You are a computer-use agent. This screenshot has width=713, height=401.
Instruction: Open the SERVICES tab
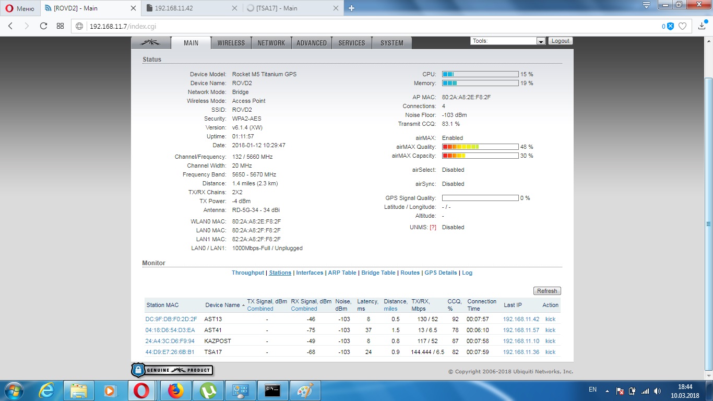click(351, 43)
